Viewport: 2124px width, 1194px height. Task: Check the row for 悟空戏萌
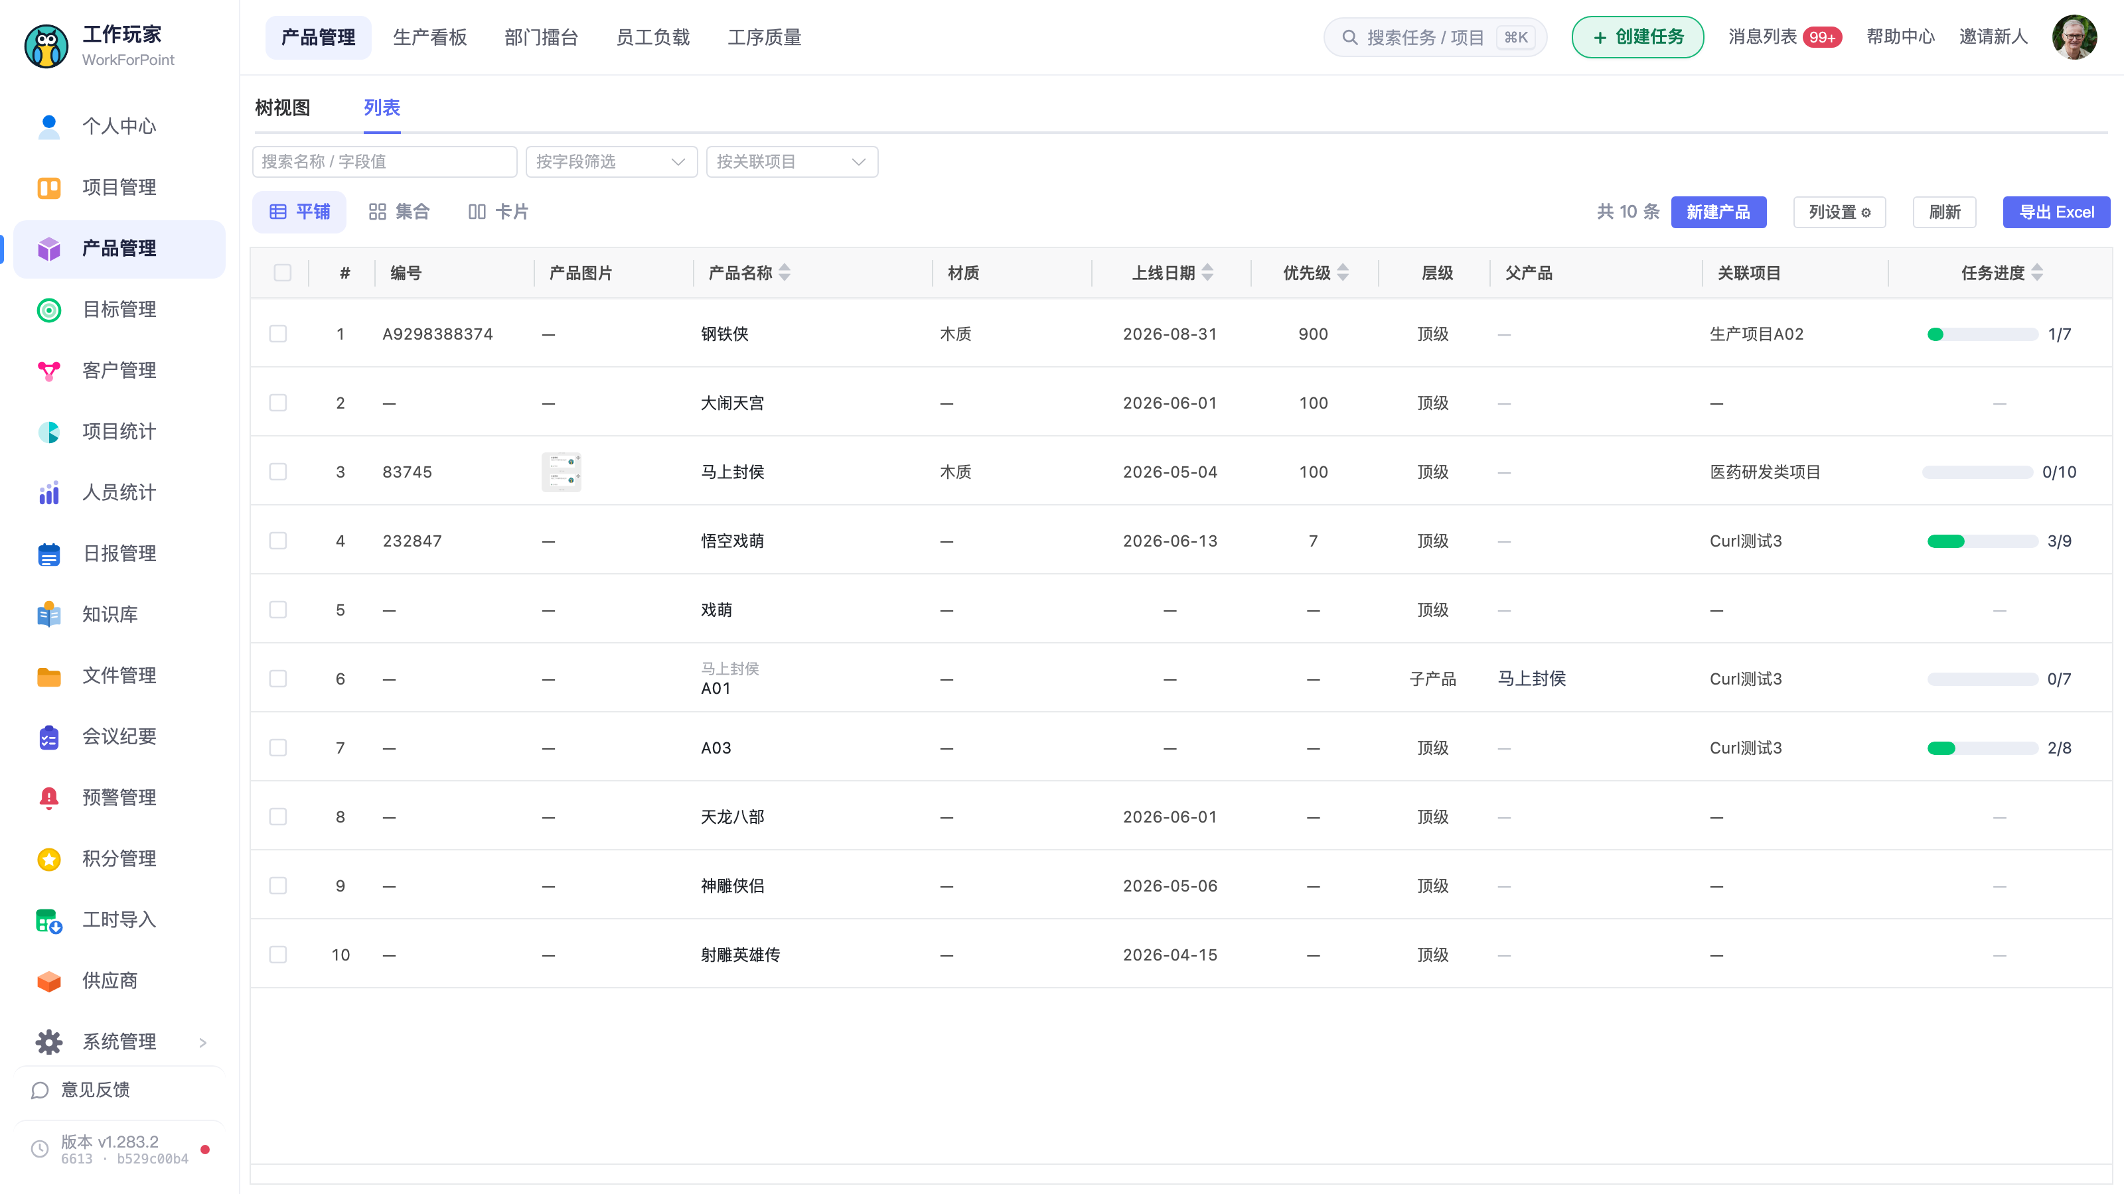(278, 541)
